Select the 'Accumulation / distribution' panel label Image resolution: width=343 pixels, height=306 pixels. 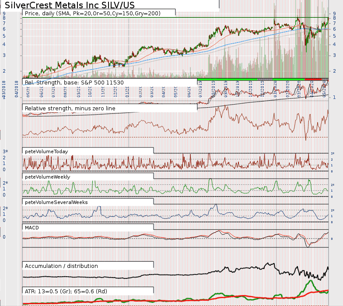pyautogui.click(x=61, y=266)
